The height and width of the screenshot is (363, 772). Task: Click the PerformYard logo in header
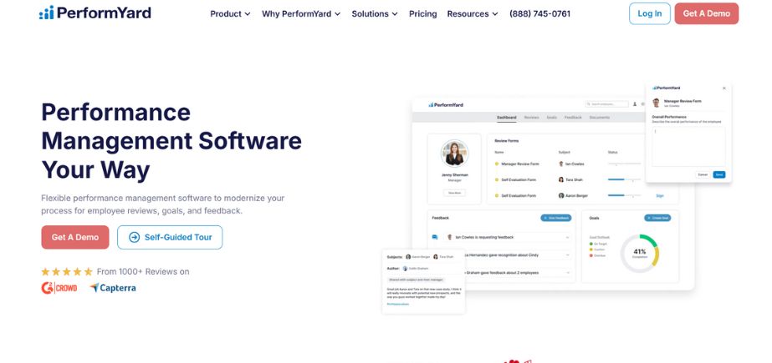pos(95,13)
